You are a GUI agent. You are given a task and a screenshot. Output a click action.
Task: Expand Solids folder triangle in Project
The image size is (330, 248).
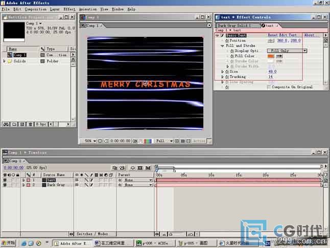tap(4, 61)
